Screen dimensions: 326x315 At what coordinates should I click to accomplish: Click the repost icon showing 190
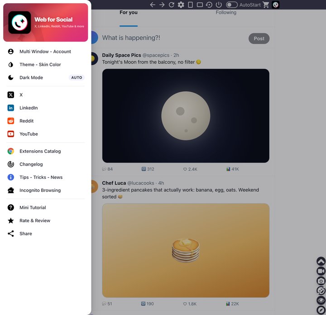(x=148, y=304)
